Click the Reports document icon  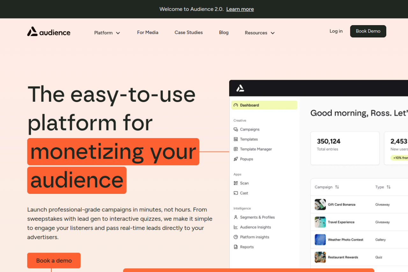pyautogui.click(x=236, y=247)
